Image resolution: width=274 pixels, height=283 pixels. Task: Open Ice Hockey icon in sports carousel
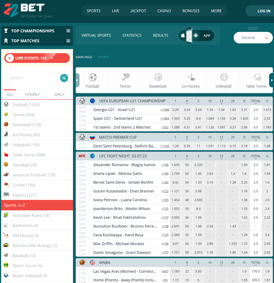pyautogui.click(x=191, y=77)
